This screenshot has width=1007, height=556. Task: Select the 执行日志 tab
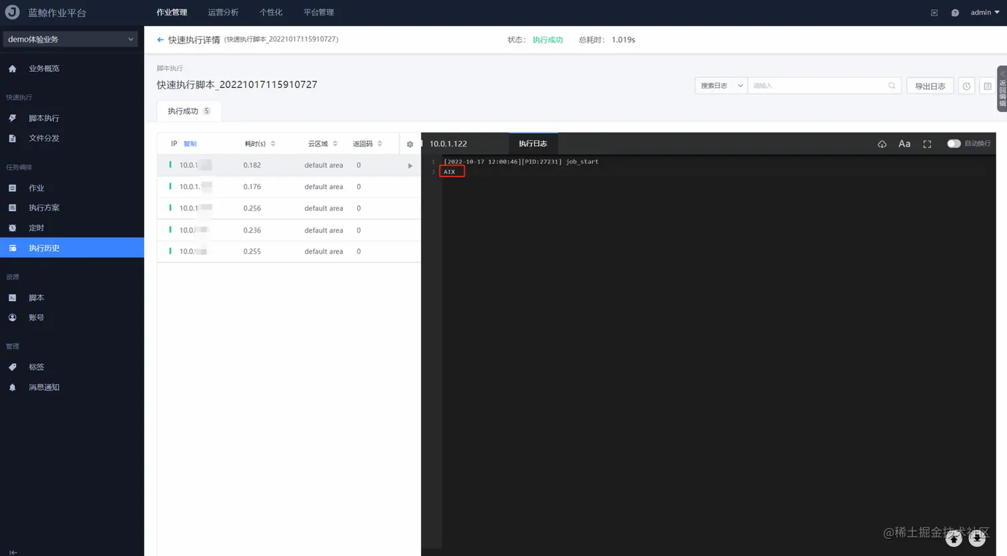coord(533,144)
